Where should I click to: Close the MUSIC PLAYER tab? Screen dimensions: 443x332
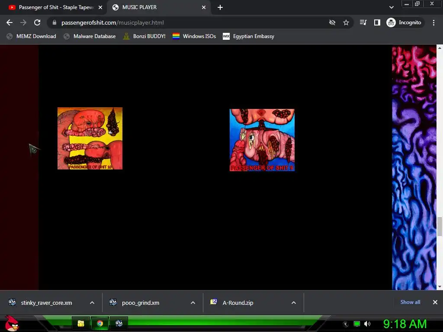(204, 7)
